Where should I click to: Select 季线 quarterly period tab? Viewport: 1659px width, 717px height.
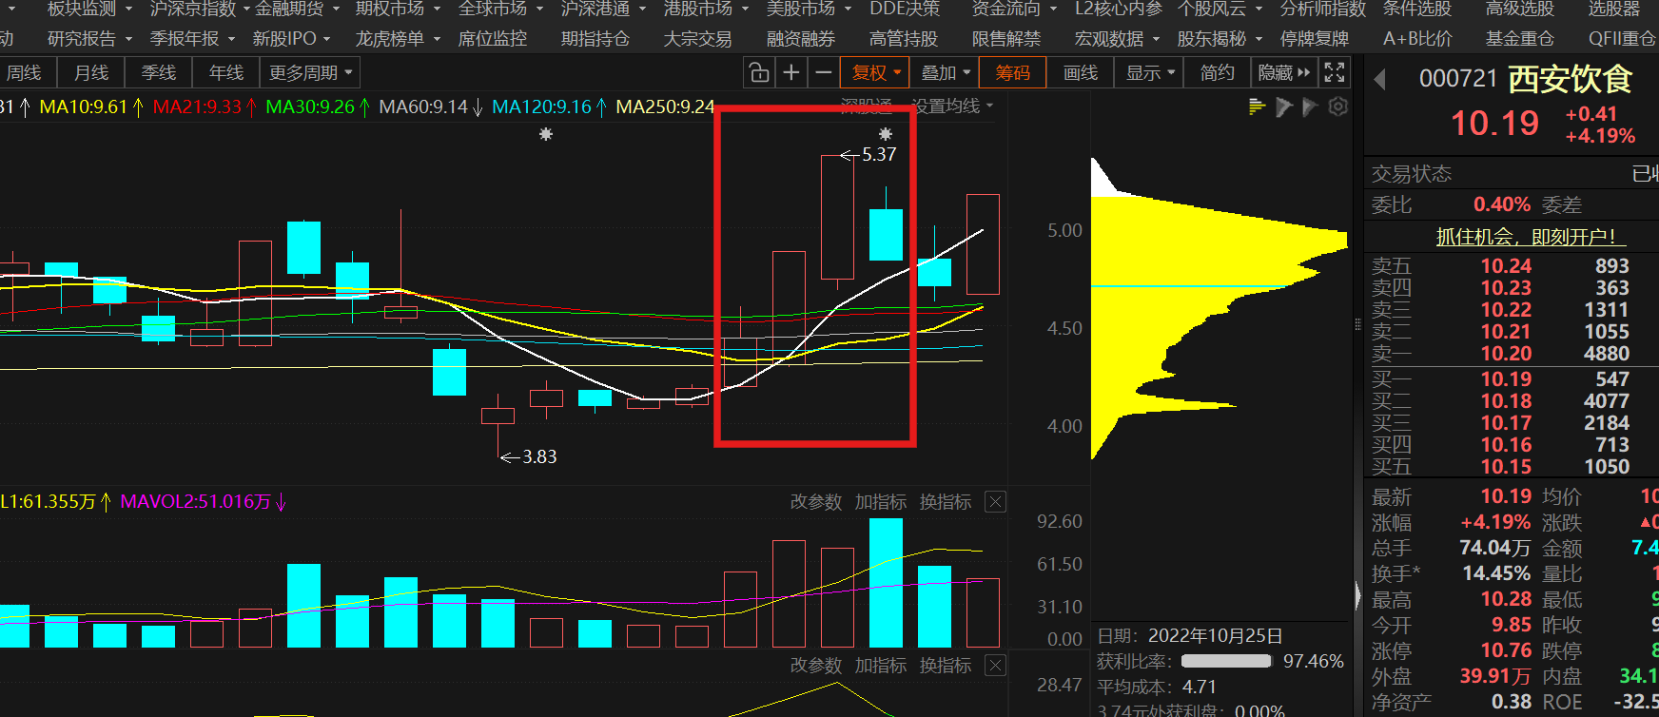pos(159,72)
